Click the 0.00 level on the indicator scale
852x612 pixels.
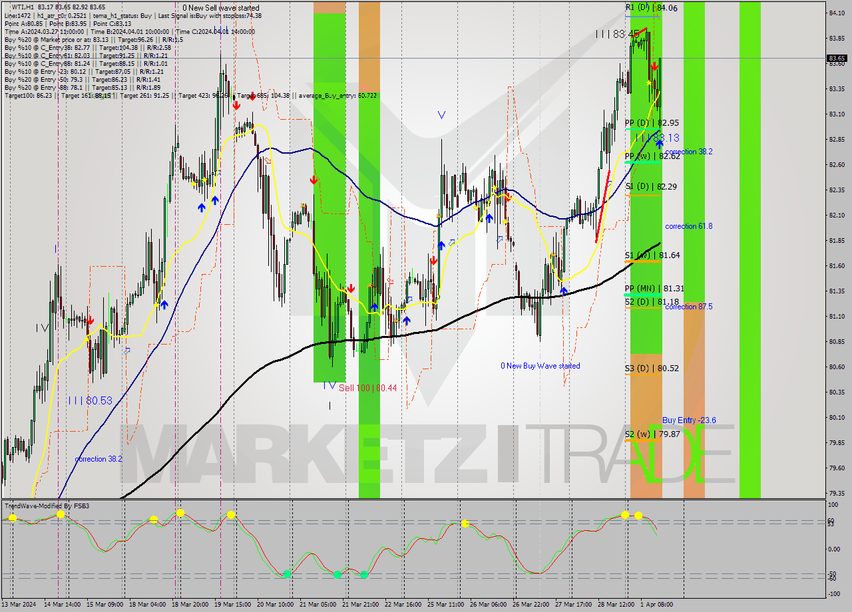pos(834,549)
